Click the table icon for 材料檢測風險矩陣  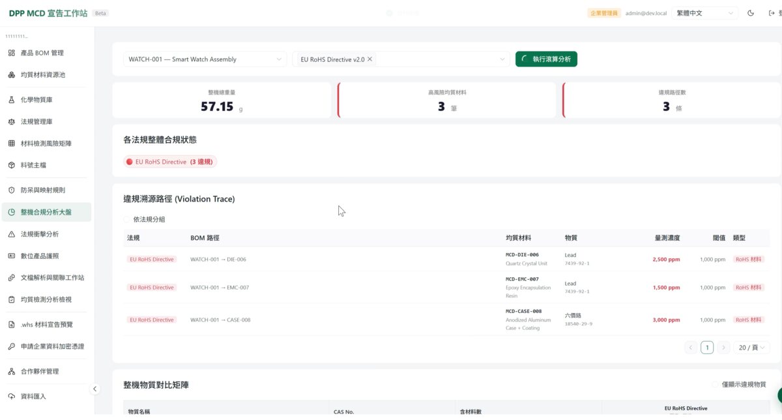point(12,143)
